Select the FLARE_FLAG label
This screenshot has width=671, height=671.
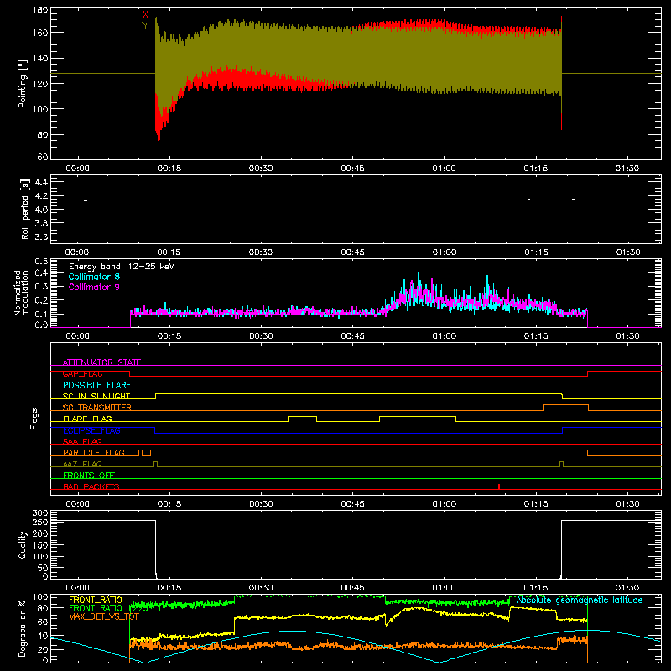(88, 419)
